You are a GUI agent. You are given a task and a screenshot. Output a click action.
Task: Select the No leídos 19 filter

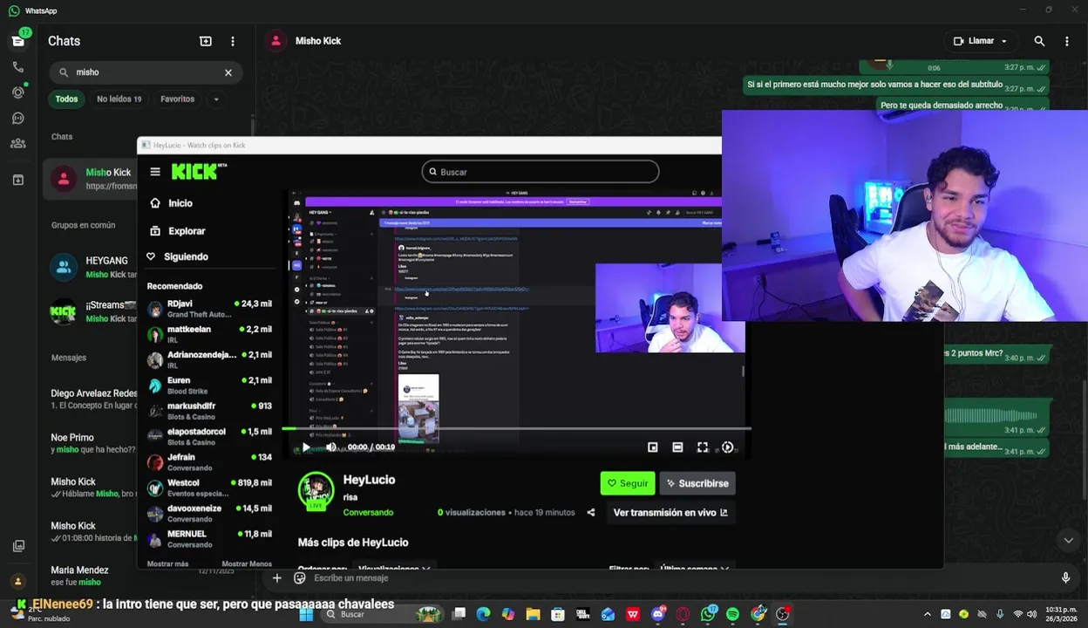[x=119, y=99]
